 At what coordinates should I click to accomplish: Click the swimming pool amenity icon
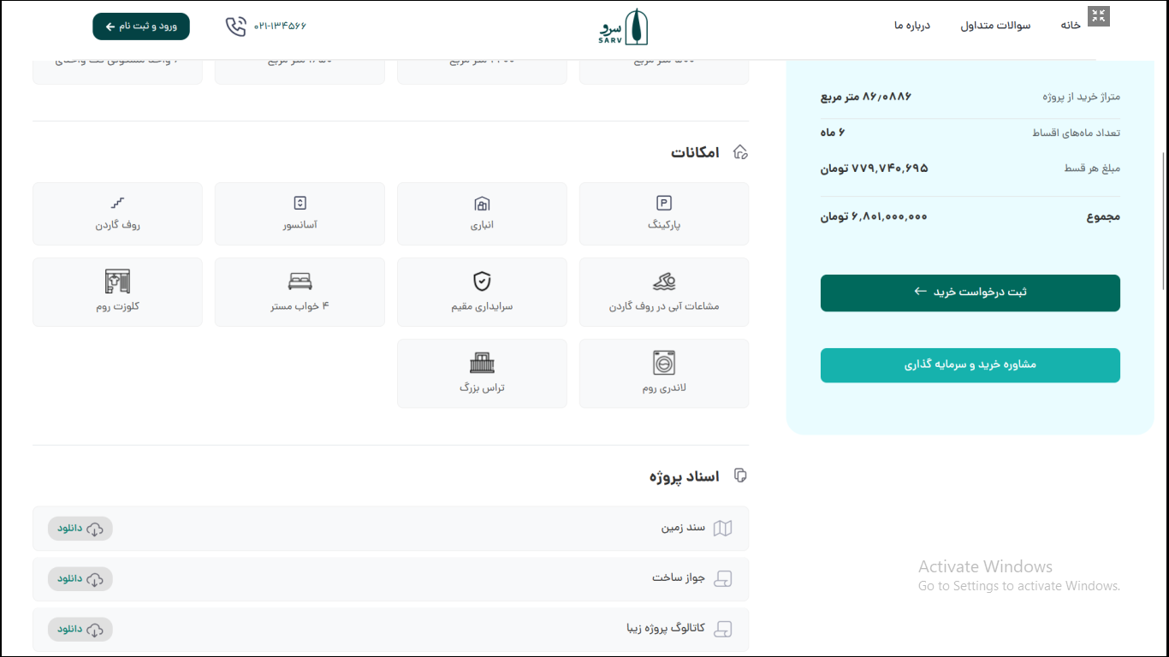coord(664,281)
